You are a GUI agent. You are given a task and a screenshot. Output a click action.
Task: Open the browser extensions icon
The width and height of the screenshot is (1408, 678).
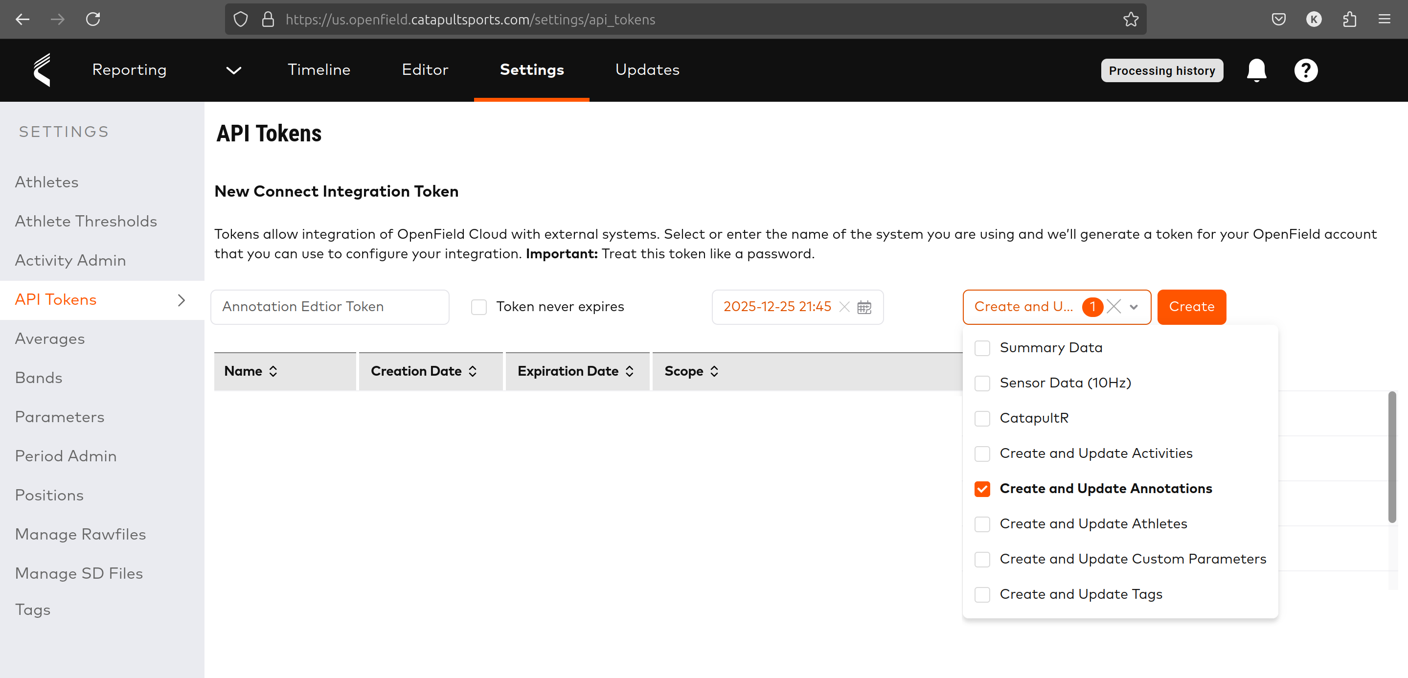pyautogui.click(x=1349, y=19)
